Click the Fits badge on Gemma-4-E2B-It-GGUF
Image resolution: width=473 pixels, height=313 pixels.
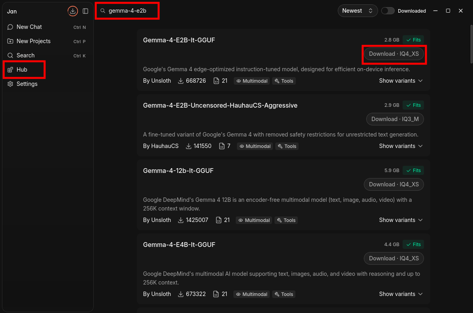413,40
